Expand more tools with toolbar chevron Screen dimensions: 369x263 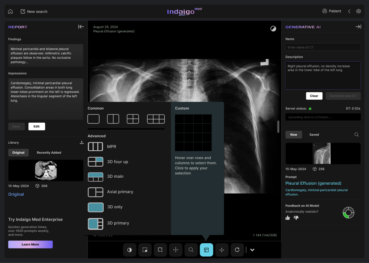252,250
